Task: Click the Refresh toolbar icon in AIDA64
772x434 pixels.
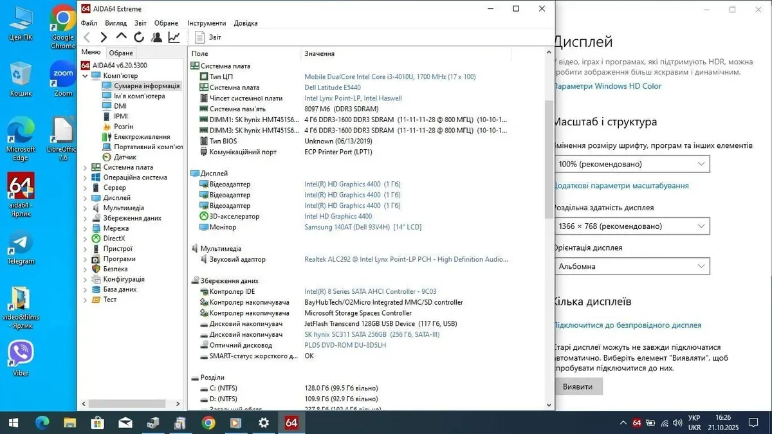Action: pyautogui.click(x=138, y=37)
